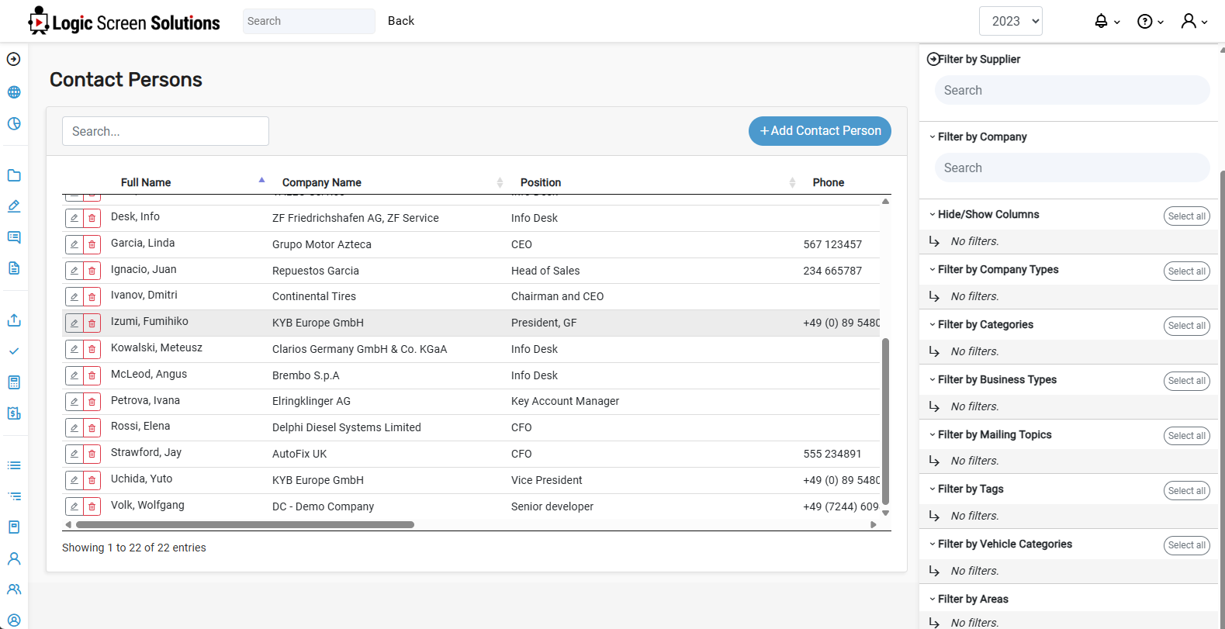The height and width of the screenshot is (629, 1225).
Task: Select all in Filter by Tags
Action: pos(1187,491)
